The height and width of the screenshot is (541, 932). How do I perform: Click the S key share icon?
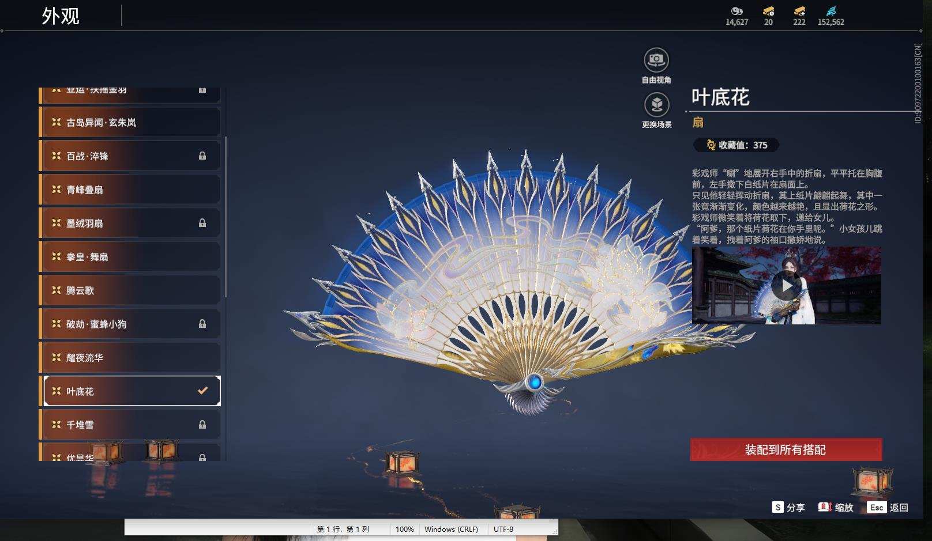click(778, 507)
